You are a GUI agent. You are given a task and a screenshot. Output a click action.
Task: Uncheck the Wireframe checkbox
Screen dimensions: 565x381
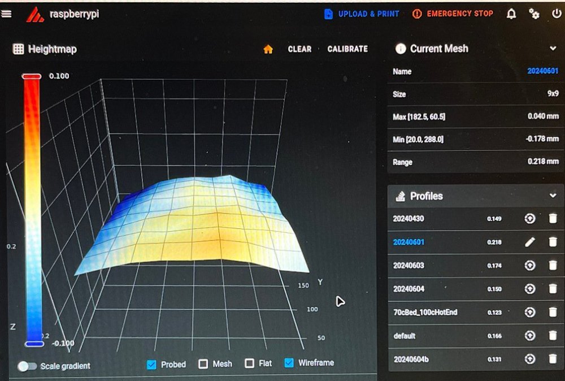pyautogui.click(x=289, y=362)
